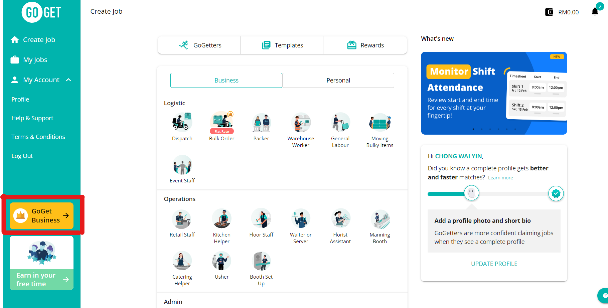Open Help & Support page
This screenshot has height=308, width=608.
point(32,118)
